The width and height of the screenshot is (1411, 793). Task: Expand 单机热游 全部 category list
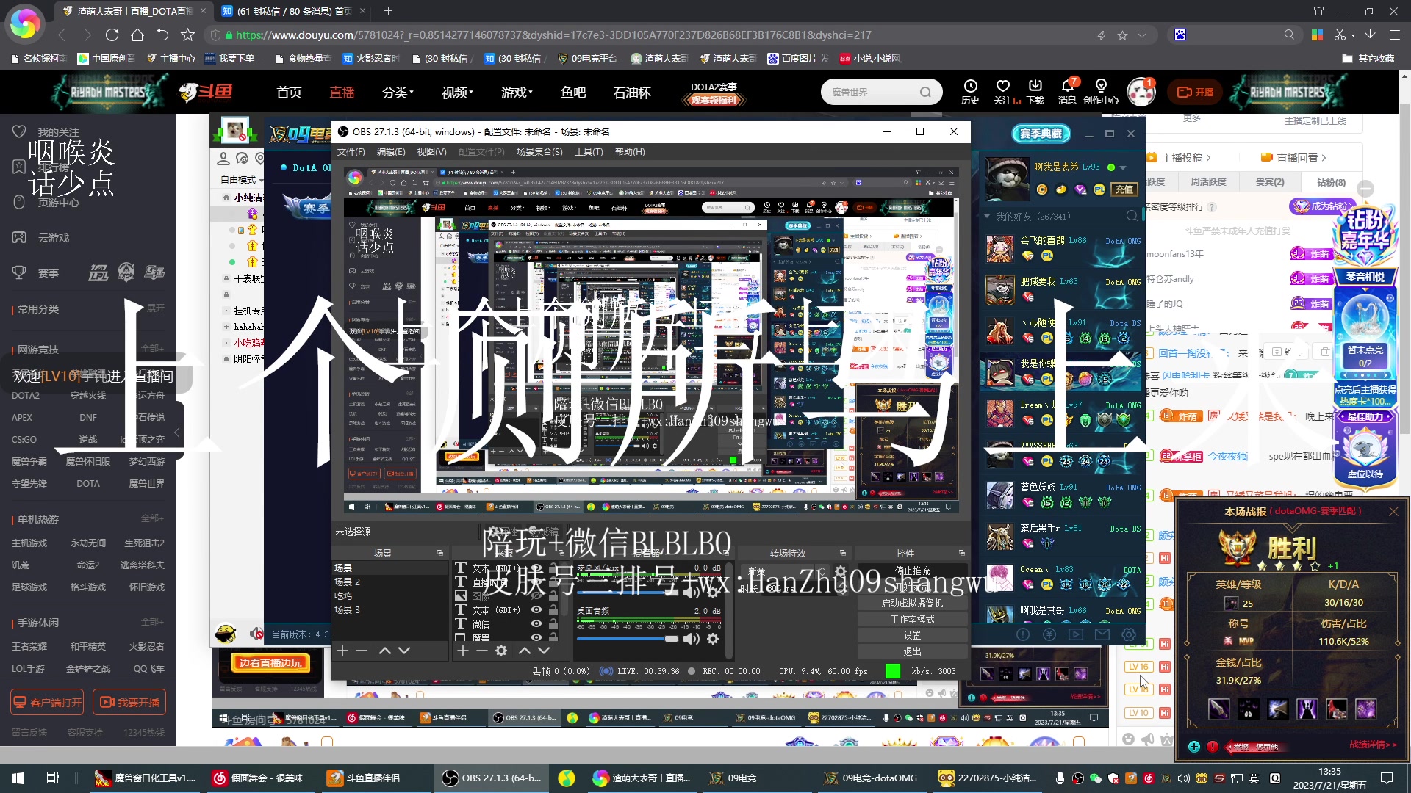[x=152, y=518]
